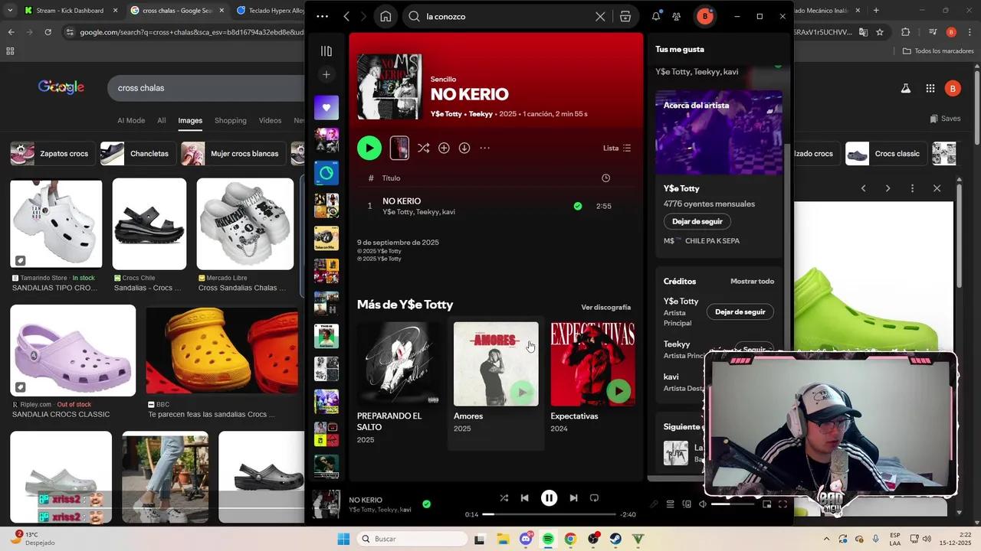The width and height of the screenshot is (981, 551).
Task: Open the Lista view options dropdown
Action: 617,148
